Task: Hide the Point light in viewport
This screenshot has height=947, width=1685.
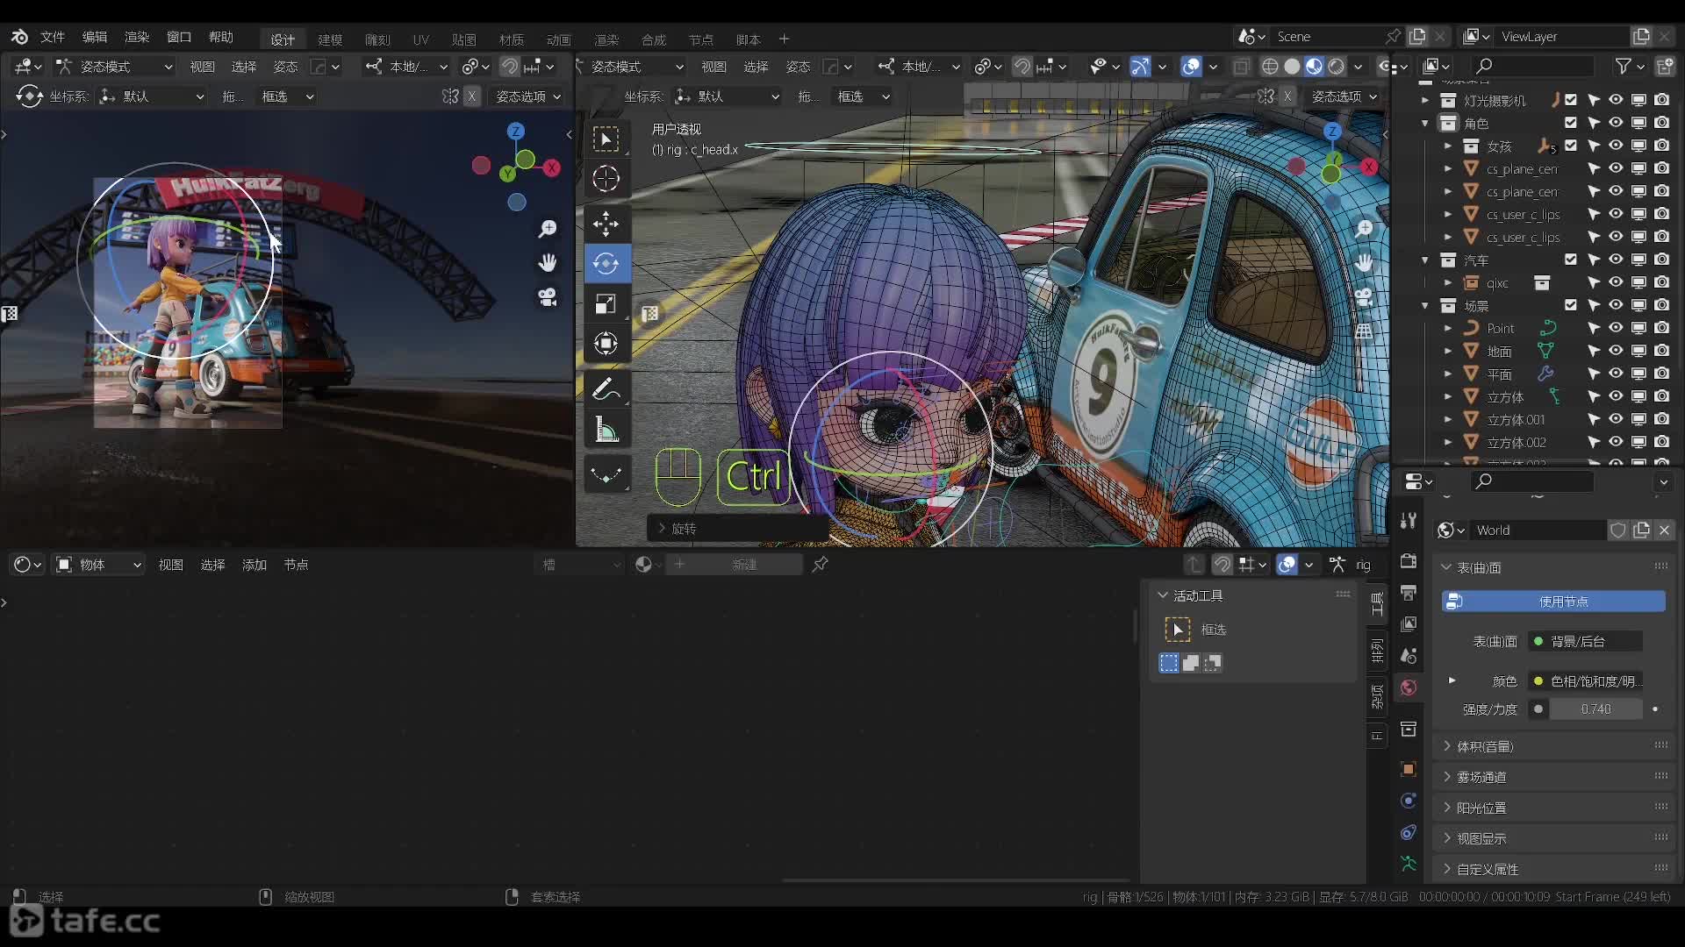Action: 1616,328
